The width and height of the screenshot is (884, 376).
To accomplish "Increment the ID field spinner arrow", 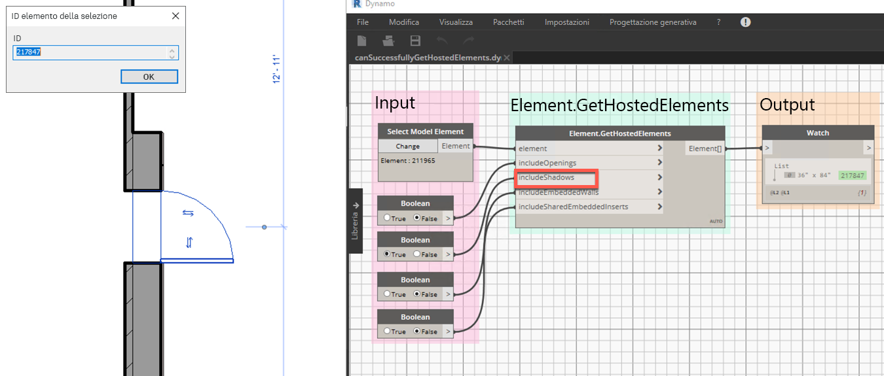I will [172, 49].
